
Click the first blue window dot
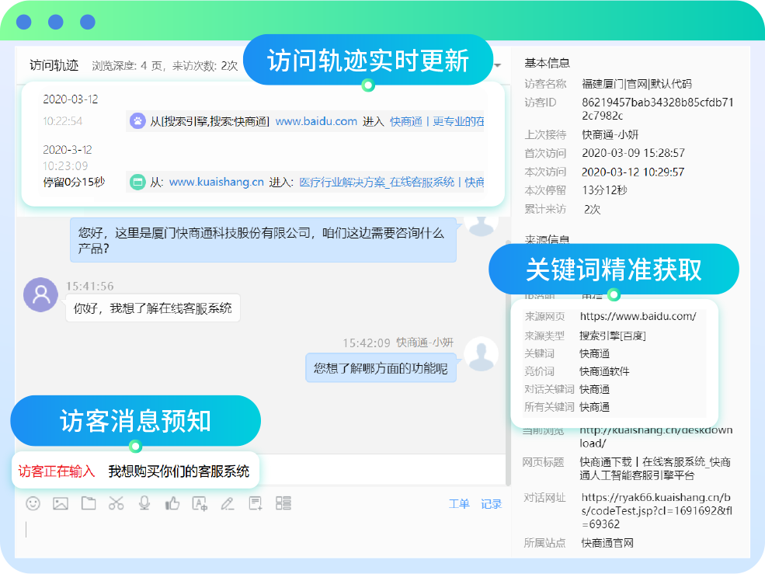coord(24,22)
